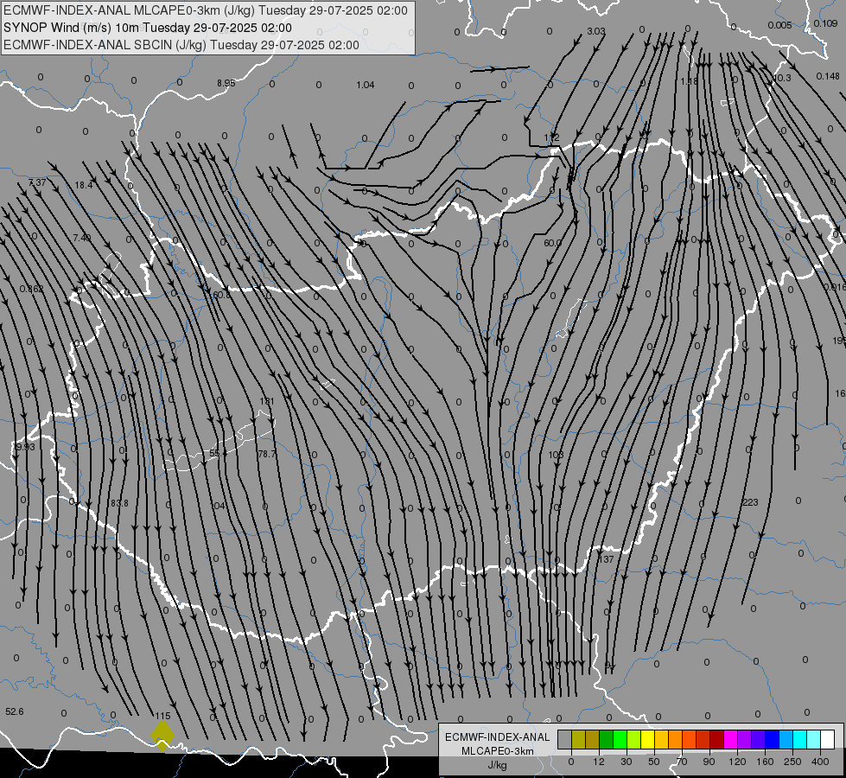Select the pure blue swatch in the legend

tap(772, 740)
